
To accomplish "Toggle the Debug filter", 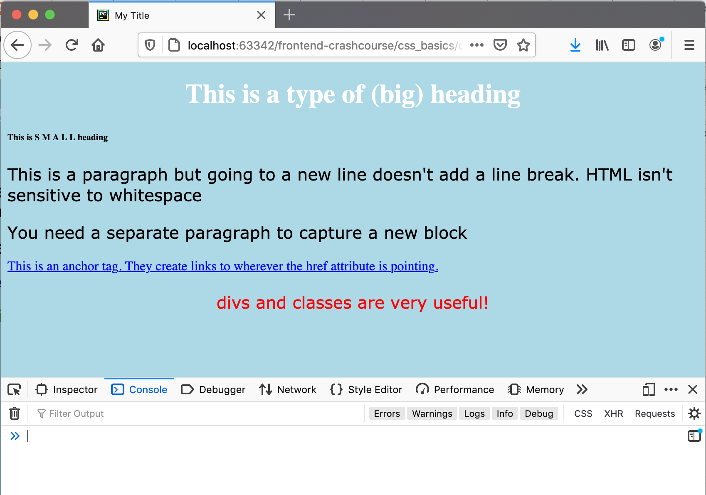I will (539, 413).
